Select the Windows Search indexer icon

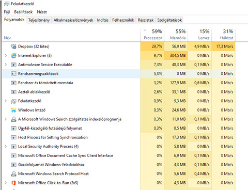pyautogui.click(x=13, y=119)
